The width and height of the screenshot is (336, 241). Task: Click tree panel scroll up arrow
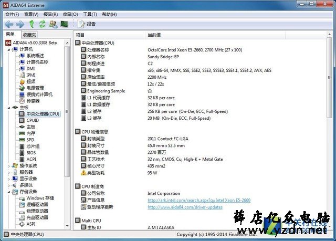pyautogui.click(x=67, y=43)
